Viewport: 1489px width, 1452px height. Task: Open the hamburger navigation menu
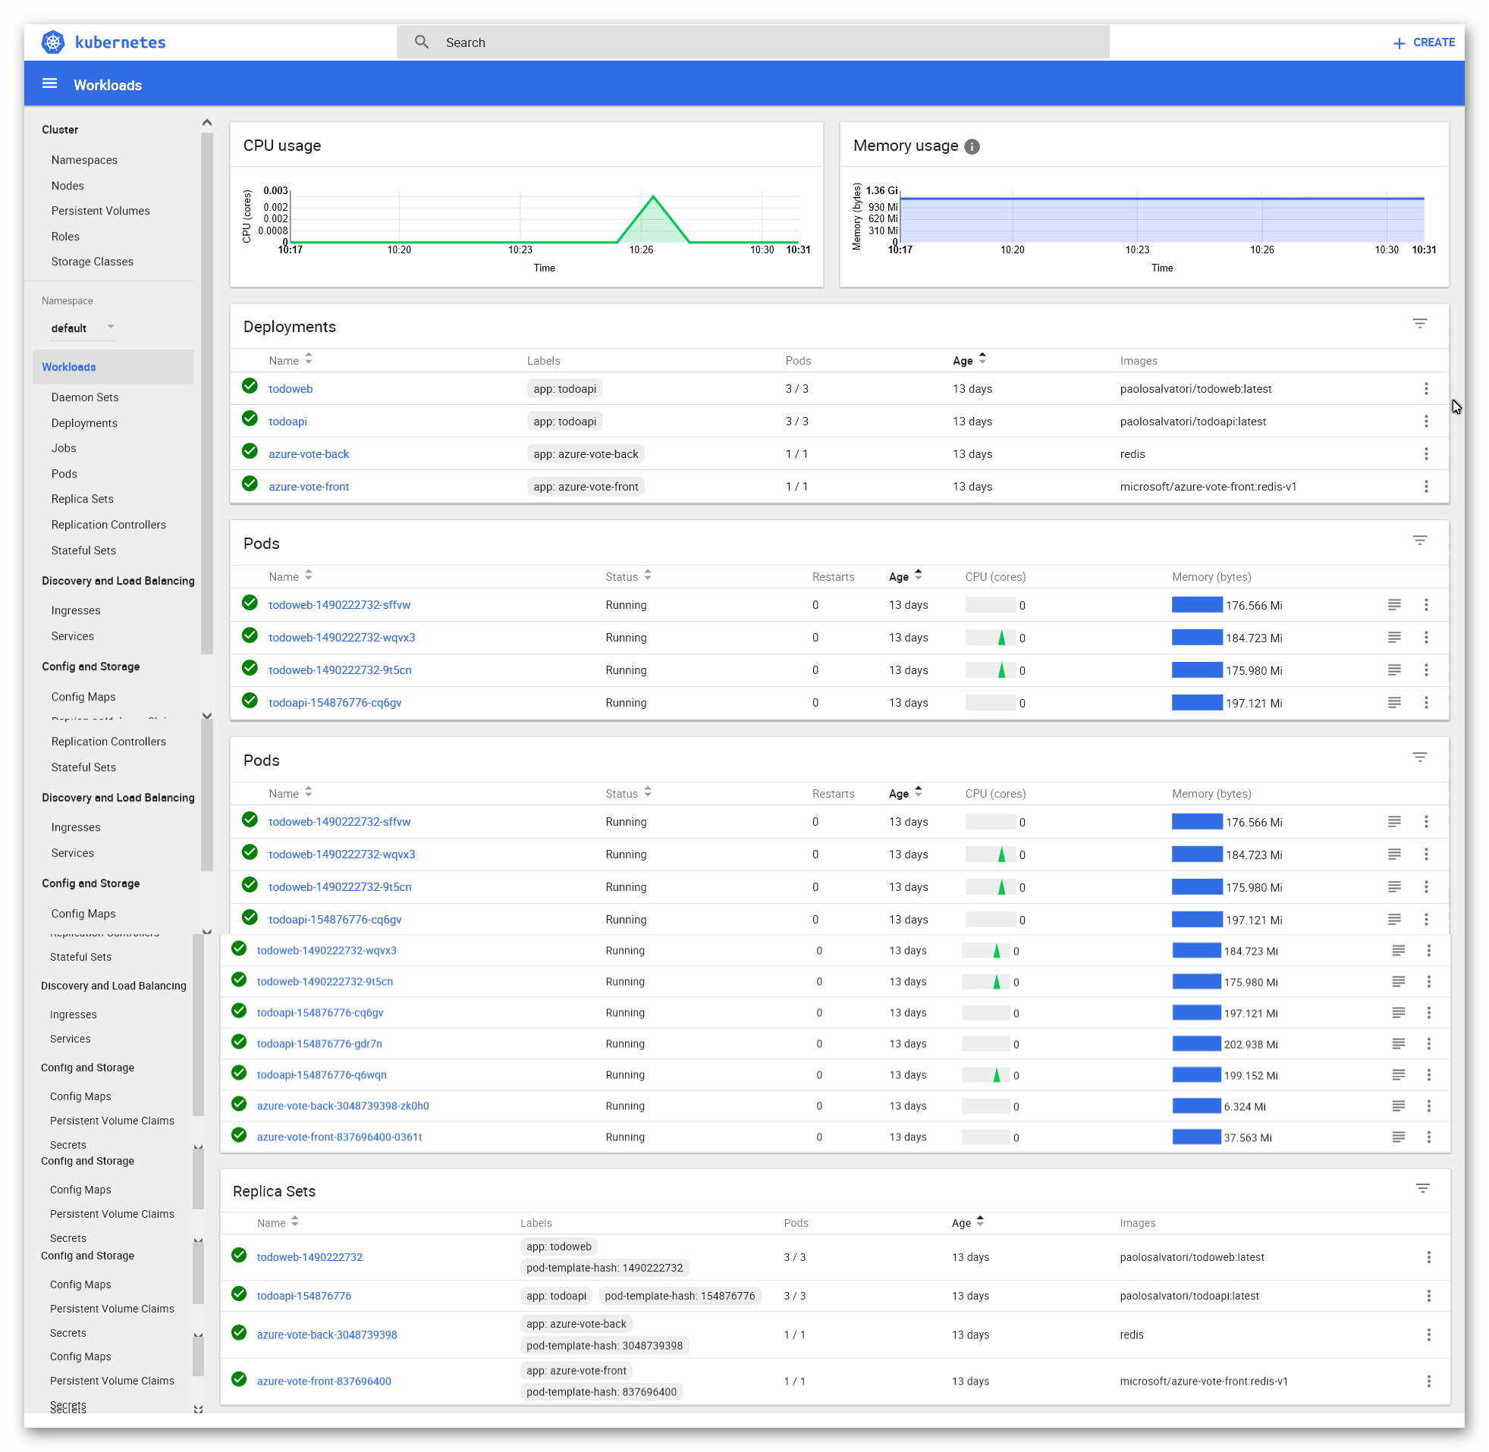pos(49,84)
